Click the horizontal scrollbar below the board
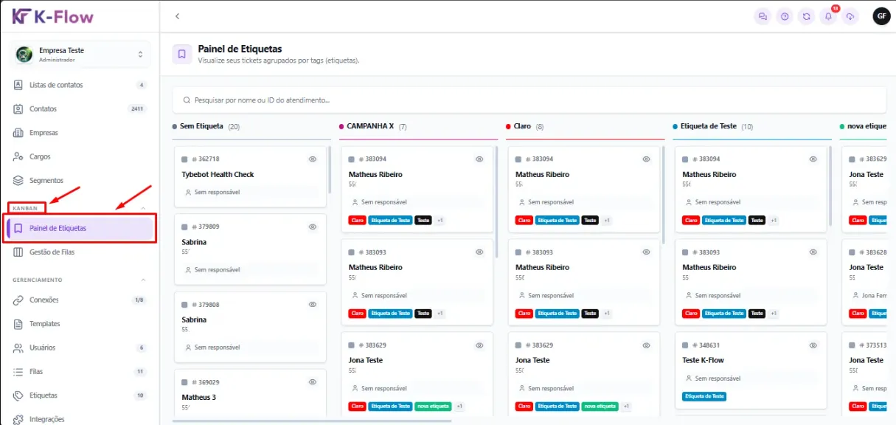 pyautogui.click(x=312, y=421)
